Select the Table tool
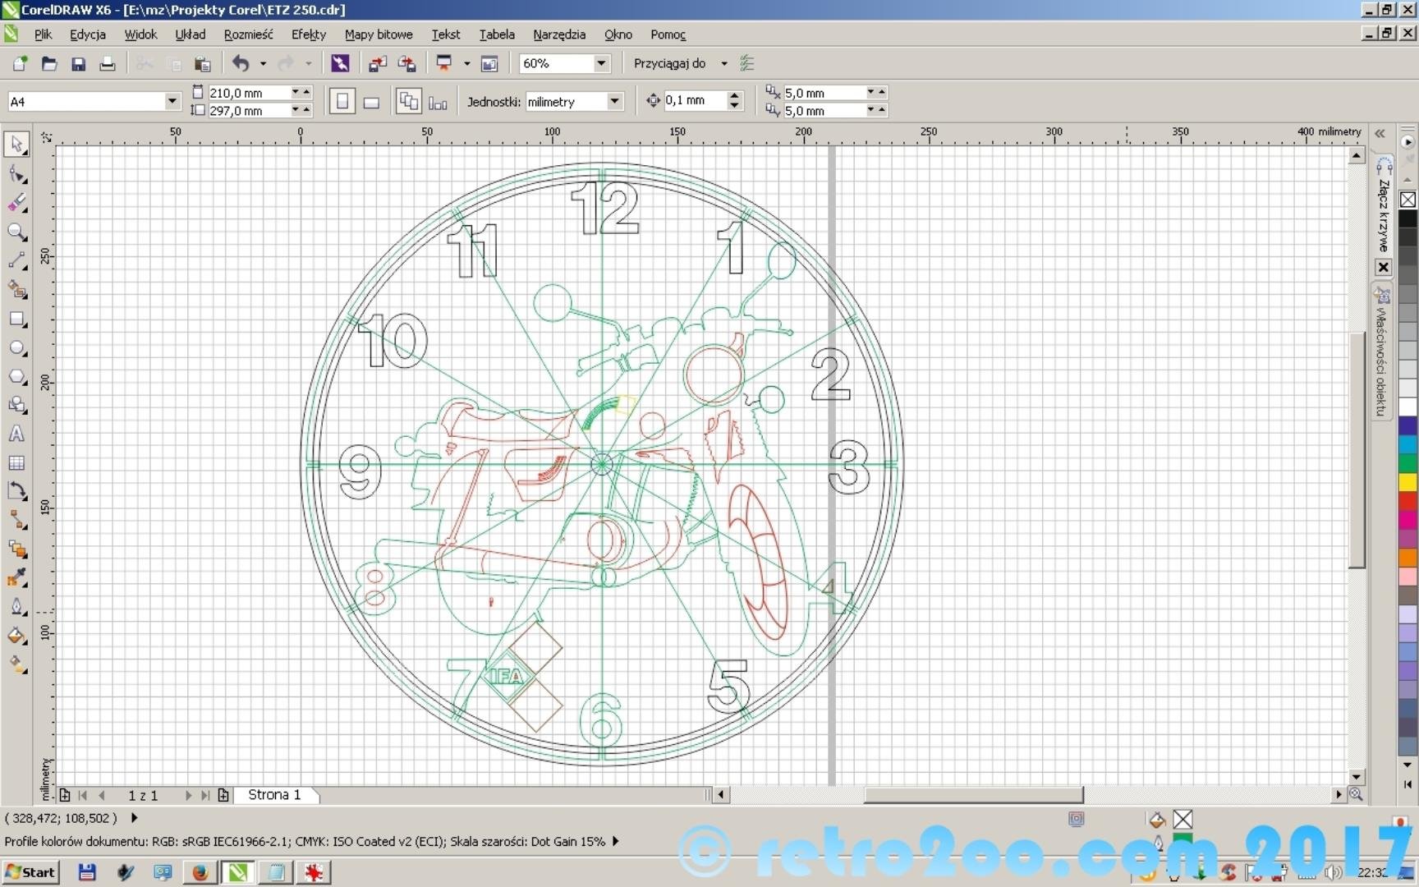 [x=16, y=463]
